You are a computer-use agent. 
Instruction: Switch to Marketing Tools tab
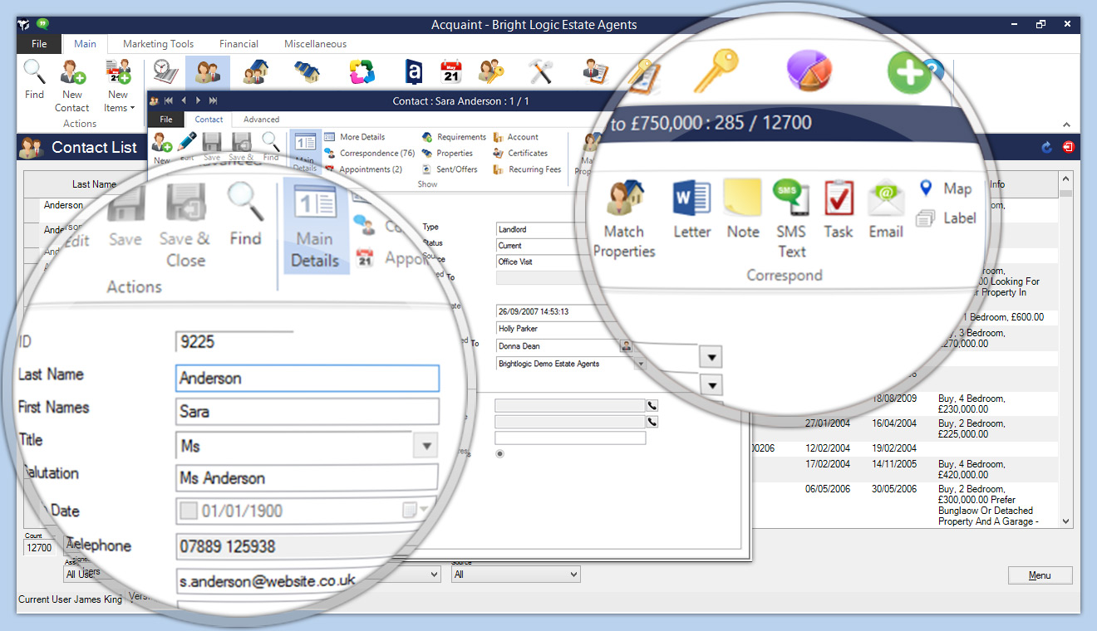click(x=158, y=44)
